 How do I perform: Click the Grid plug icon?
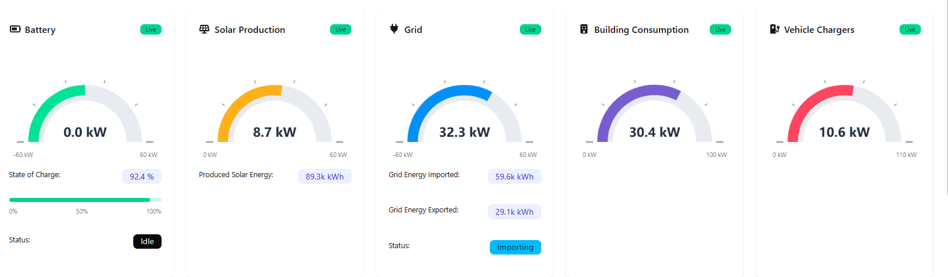[x=394, y=29]
